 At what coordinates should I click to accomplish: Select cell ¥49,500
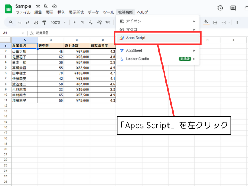[77, 90]
